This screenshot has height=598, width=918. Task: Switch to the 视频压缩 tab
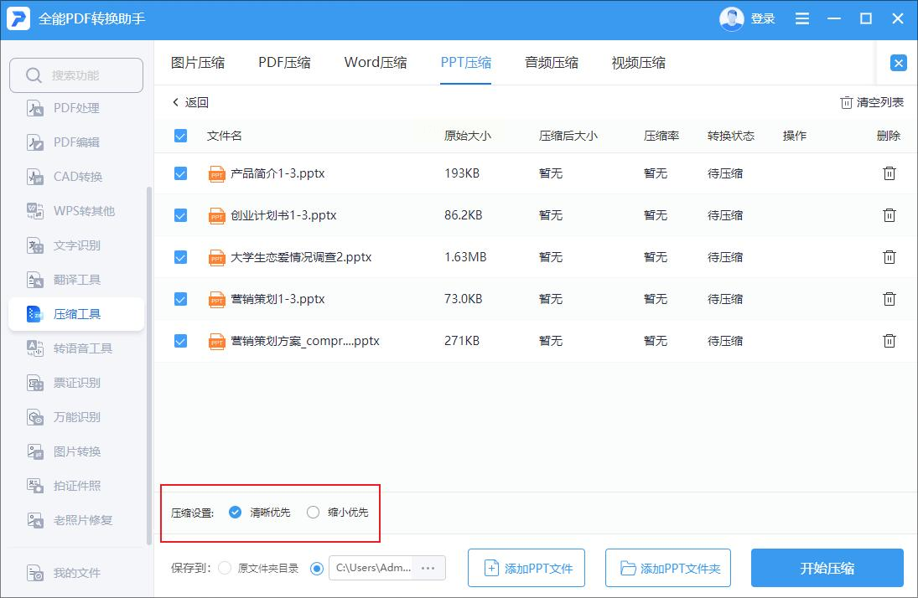pos(638,63)
